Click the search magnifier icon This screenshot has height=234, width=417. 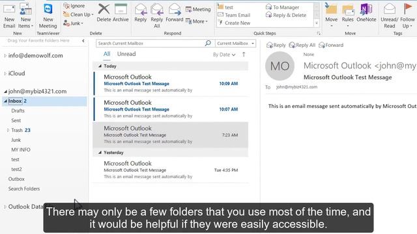click(x=208, y=43)
